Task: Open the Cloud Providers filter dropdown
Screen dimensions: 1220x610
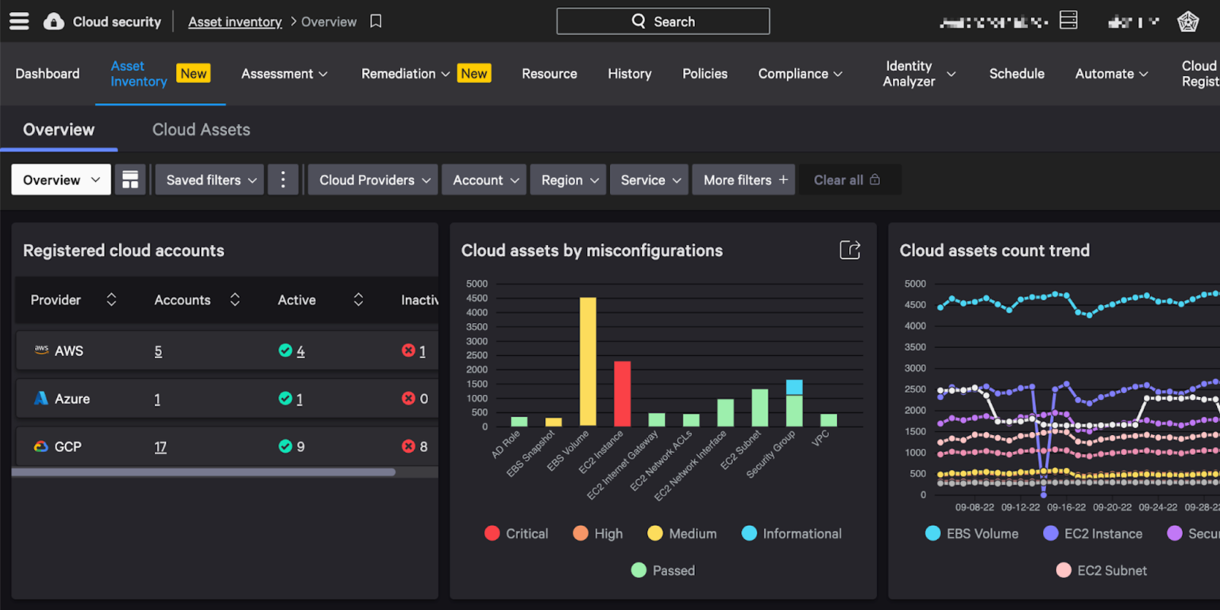Action: click(372, 180)
